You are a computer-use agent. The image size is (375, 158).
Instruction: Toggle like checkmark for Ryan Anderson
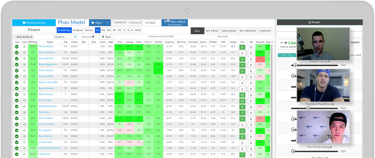point(17,89)
